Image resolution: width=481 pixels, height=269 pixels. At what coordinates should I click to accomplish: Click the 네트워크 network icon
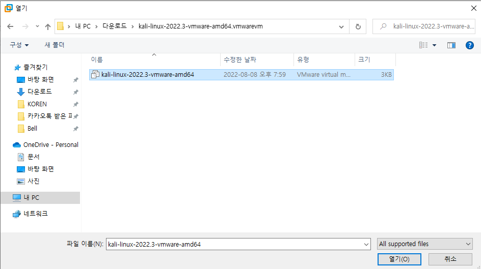tap(17, 214)
